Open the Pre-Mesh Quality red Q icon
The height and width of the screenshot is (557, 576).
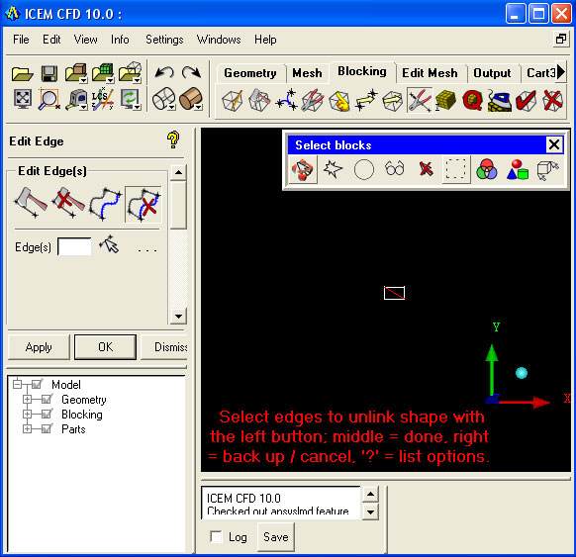point(472,100)
